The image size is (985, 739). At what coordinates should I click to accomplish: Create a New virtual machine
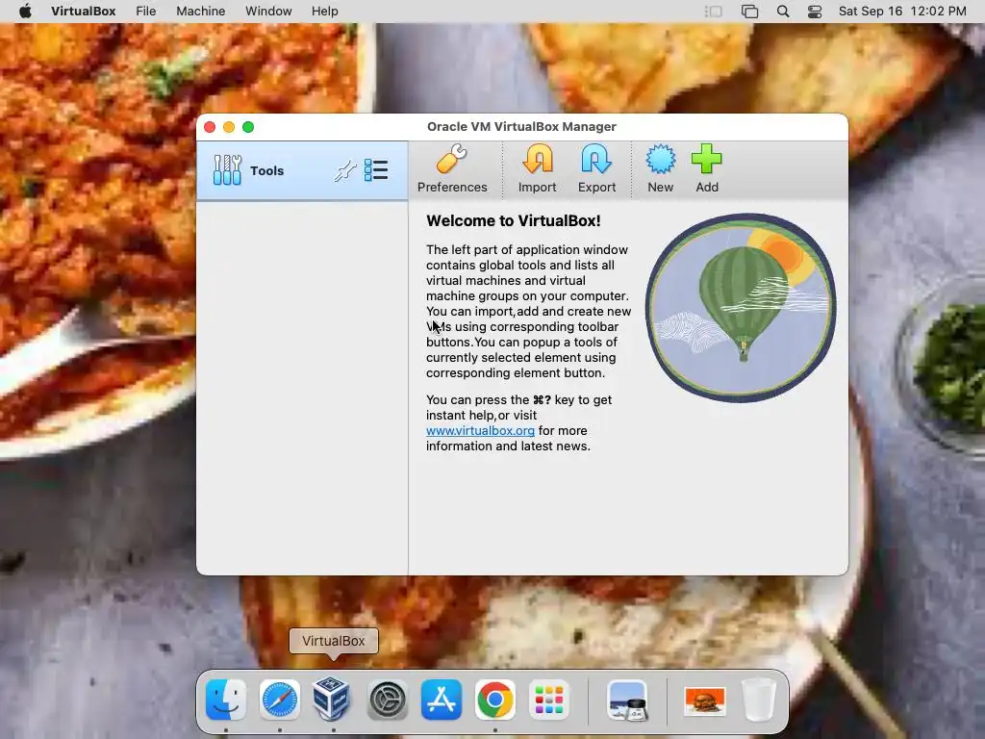pos(660,169)
